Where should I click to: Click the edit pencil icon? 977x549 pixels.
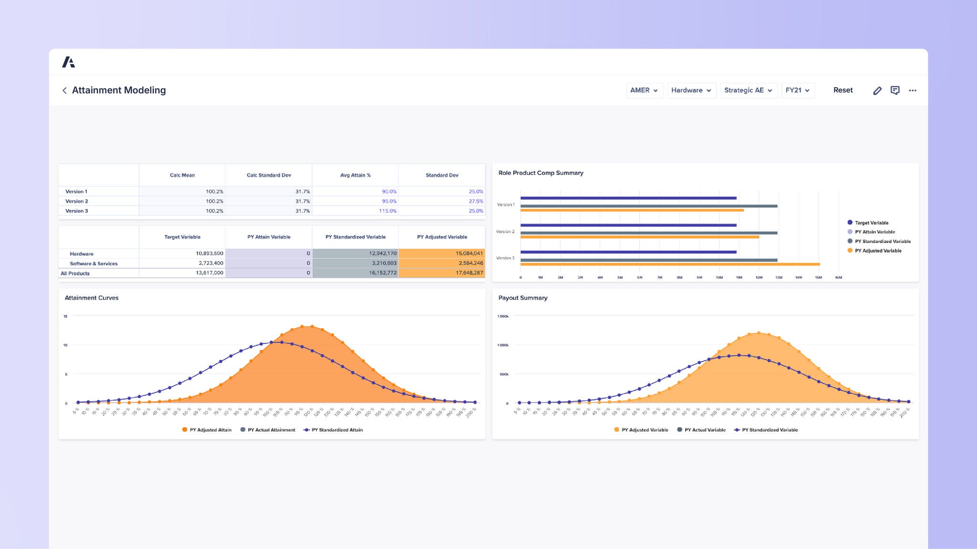pyautogui.click(x=877, y=90)
